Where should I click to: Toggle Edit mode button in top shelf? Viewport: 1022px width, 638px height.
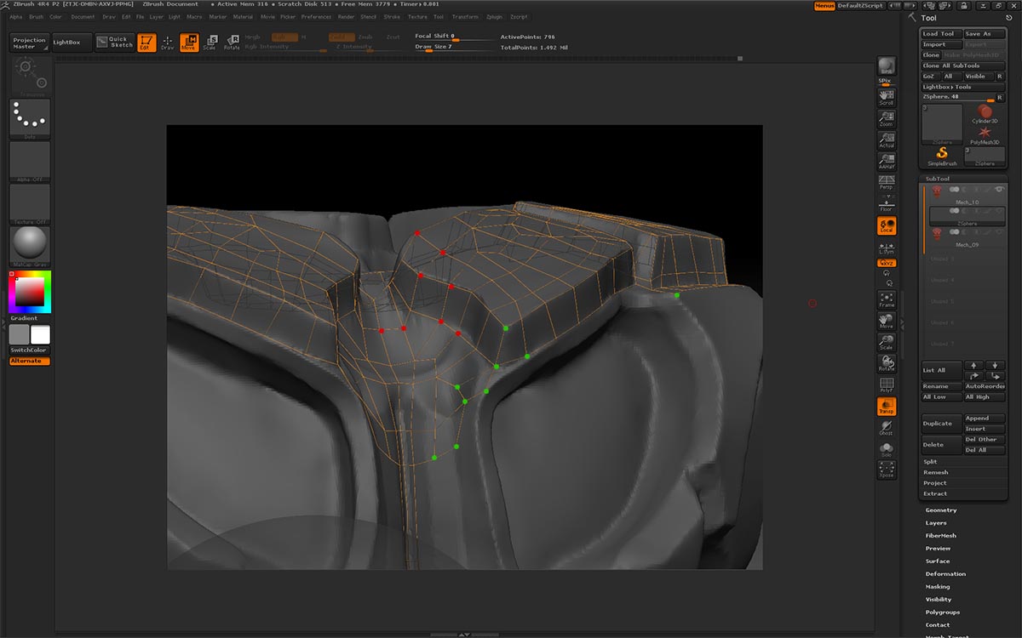coord(146,42)
